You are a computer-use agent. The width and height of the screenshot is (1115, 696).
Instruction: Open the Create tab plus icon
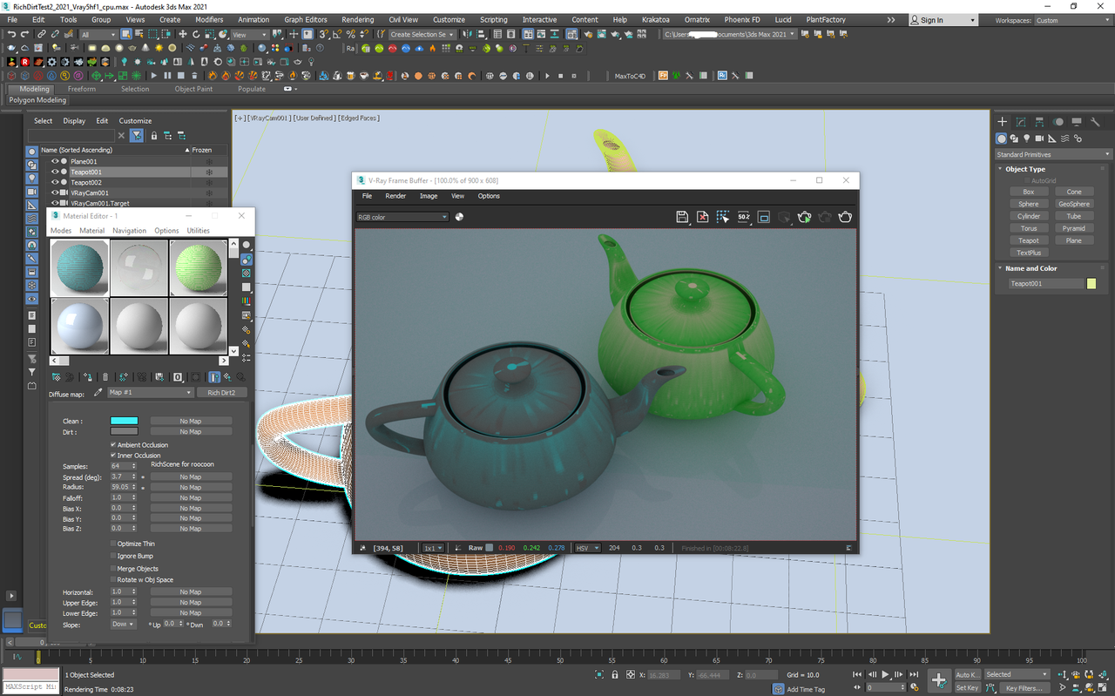click(x=1002, y=122)
